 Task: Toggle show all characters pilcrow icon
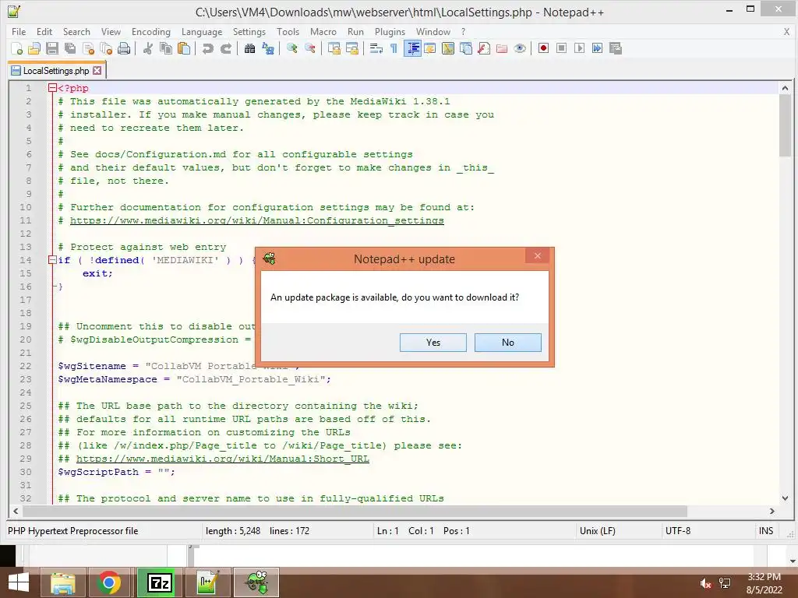point(394,48)
